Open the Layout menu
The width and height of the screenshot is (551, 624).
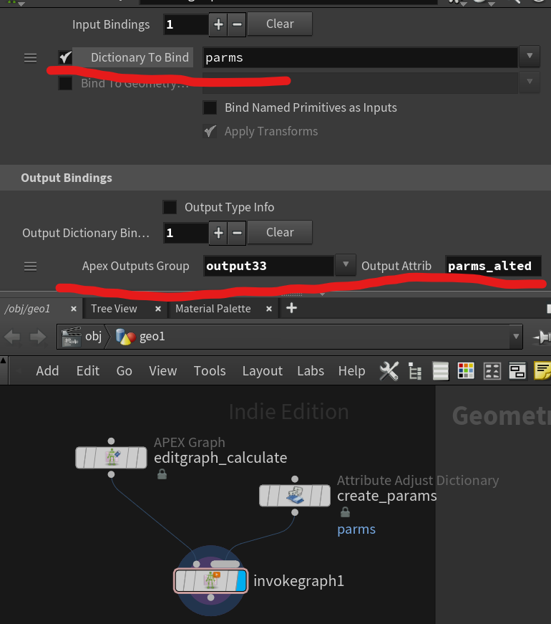click(x=262, y=370)
